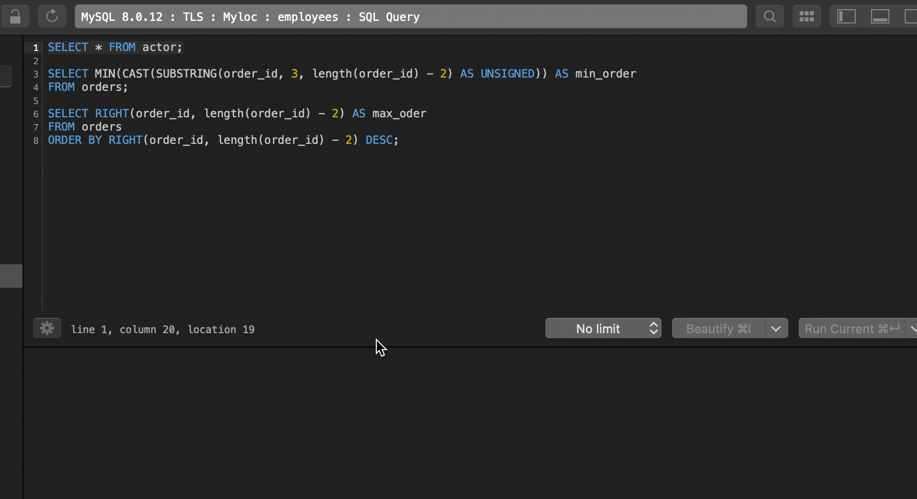Toggle the right panel layout button
Image resolution: width=917 pixels, height=499 pixels.
coord(911,17)
